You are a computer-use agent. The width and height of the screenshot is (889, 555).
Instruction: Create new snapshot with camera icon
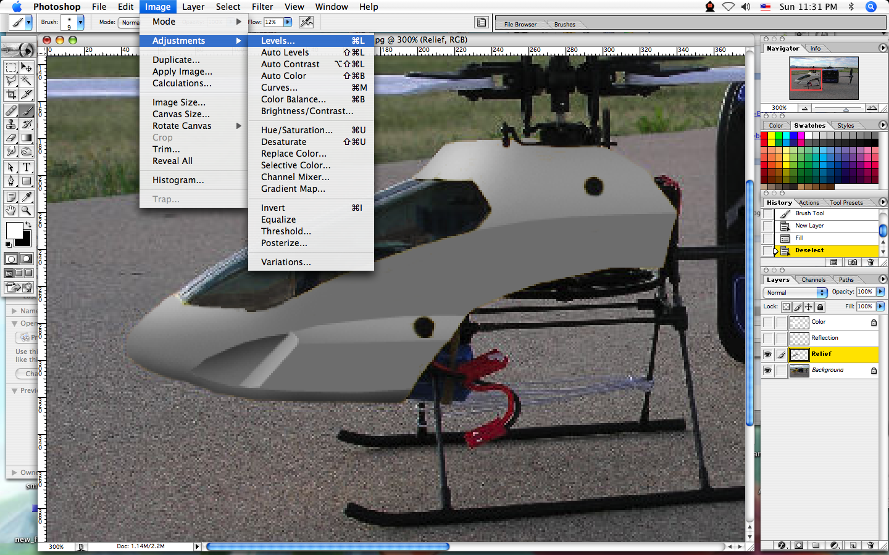pos(853,262)
